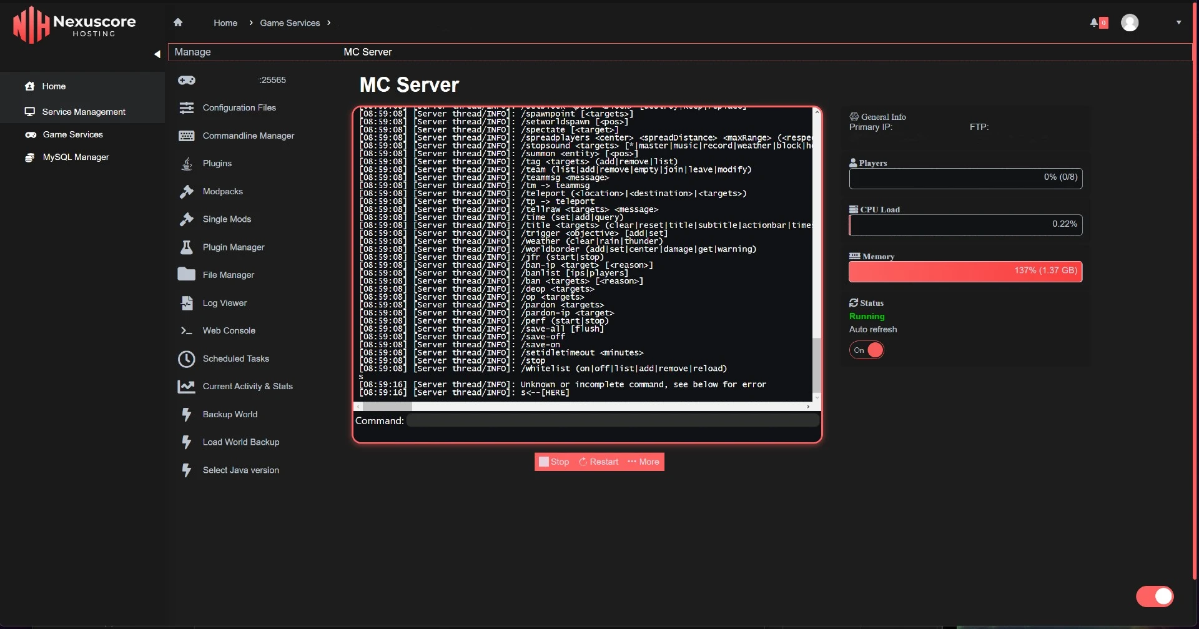This screenshot has width=1199, height=629.
Task: Click the Select Java version lightning icon
Action: click(x=187, y=470)
